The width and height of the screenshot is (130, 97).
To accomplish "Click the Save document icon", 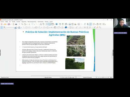I will tap(9, 24).
